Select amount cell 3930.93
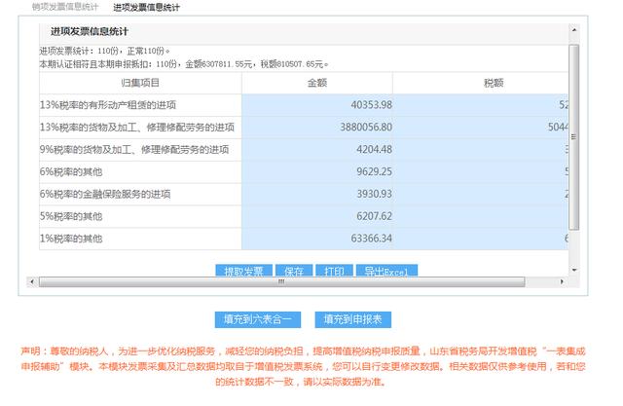Viewport: 623px width, 406px height. pos(317,194)
